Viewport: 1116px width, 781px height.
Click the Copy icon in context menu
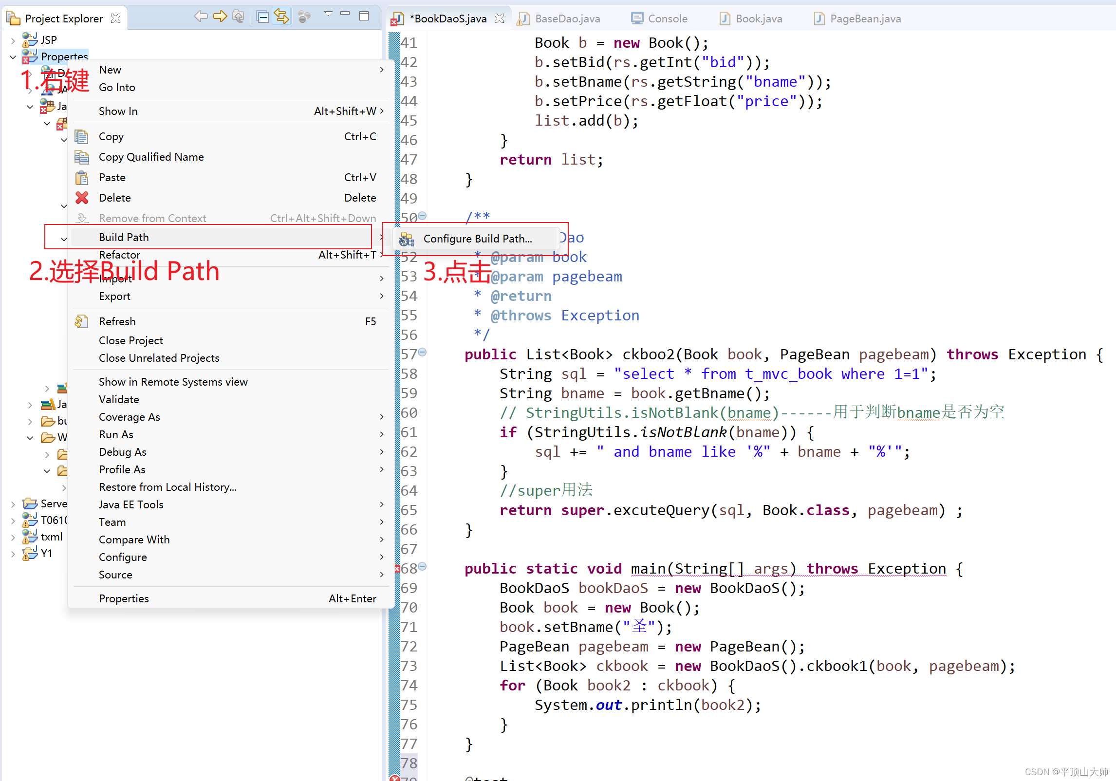point(81,137)
